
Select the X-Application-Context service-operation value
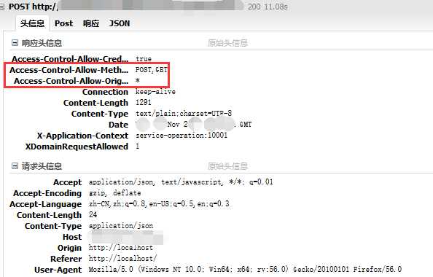tap(182, 136)
